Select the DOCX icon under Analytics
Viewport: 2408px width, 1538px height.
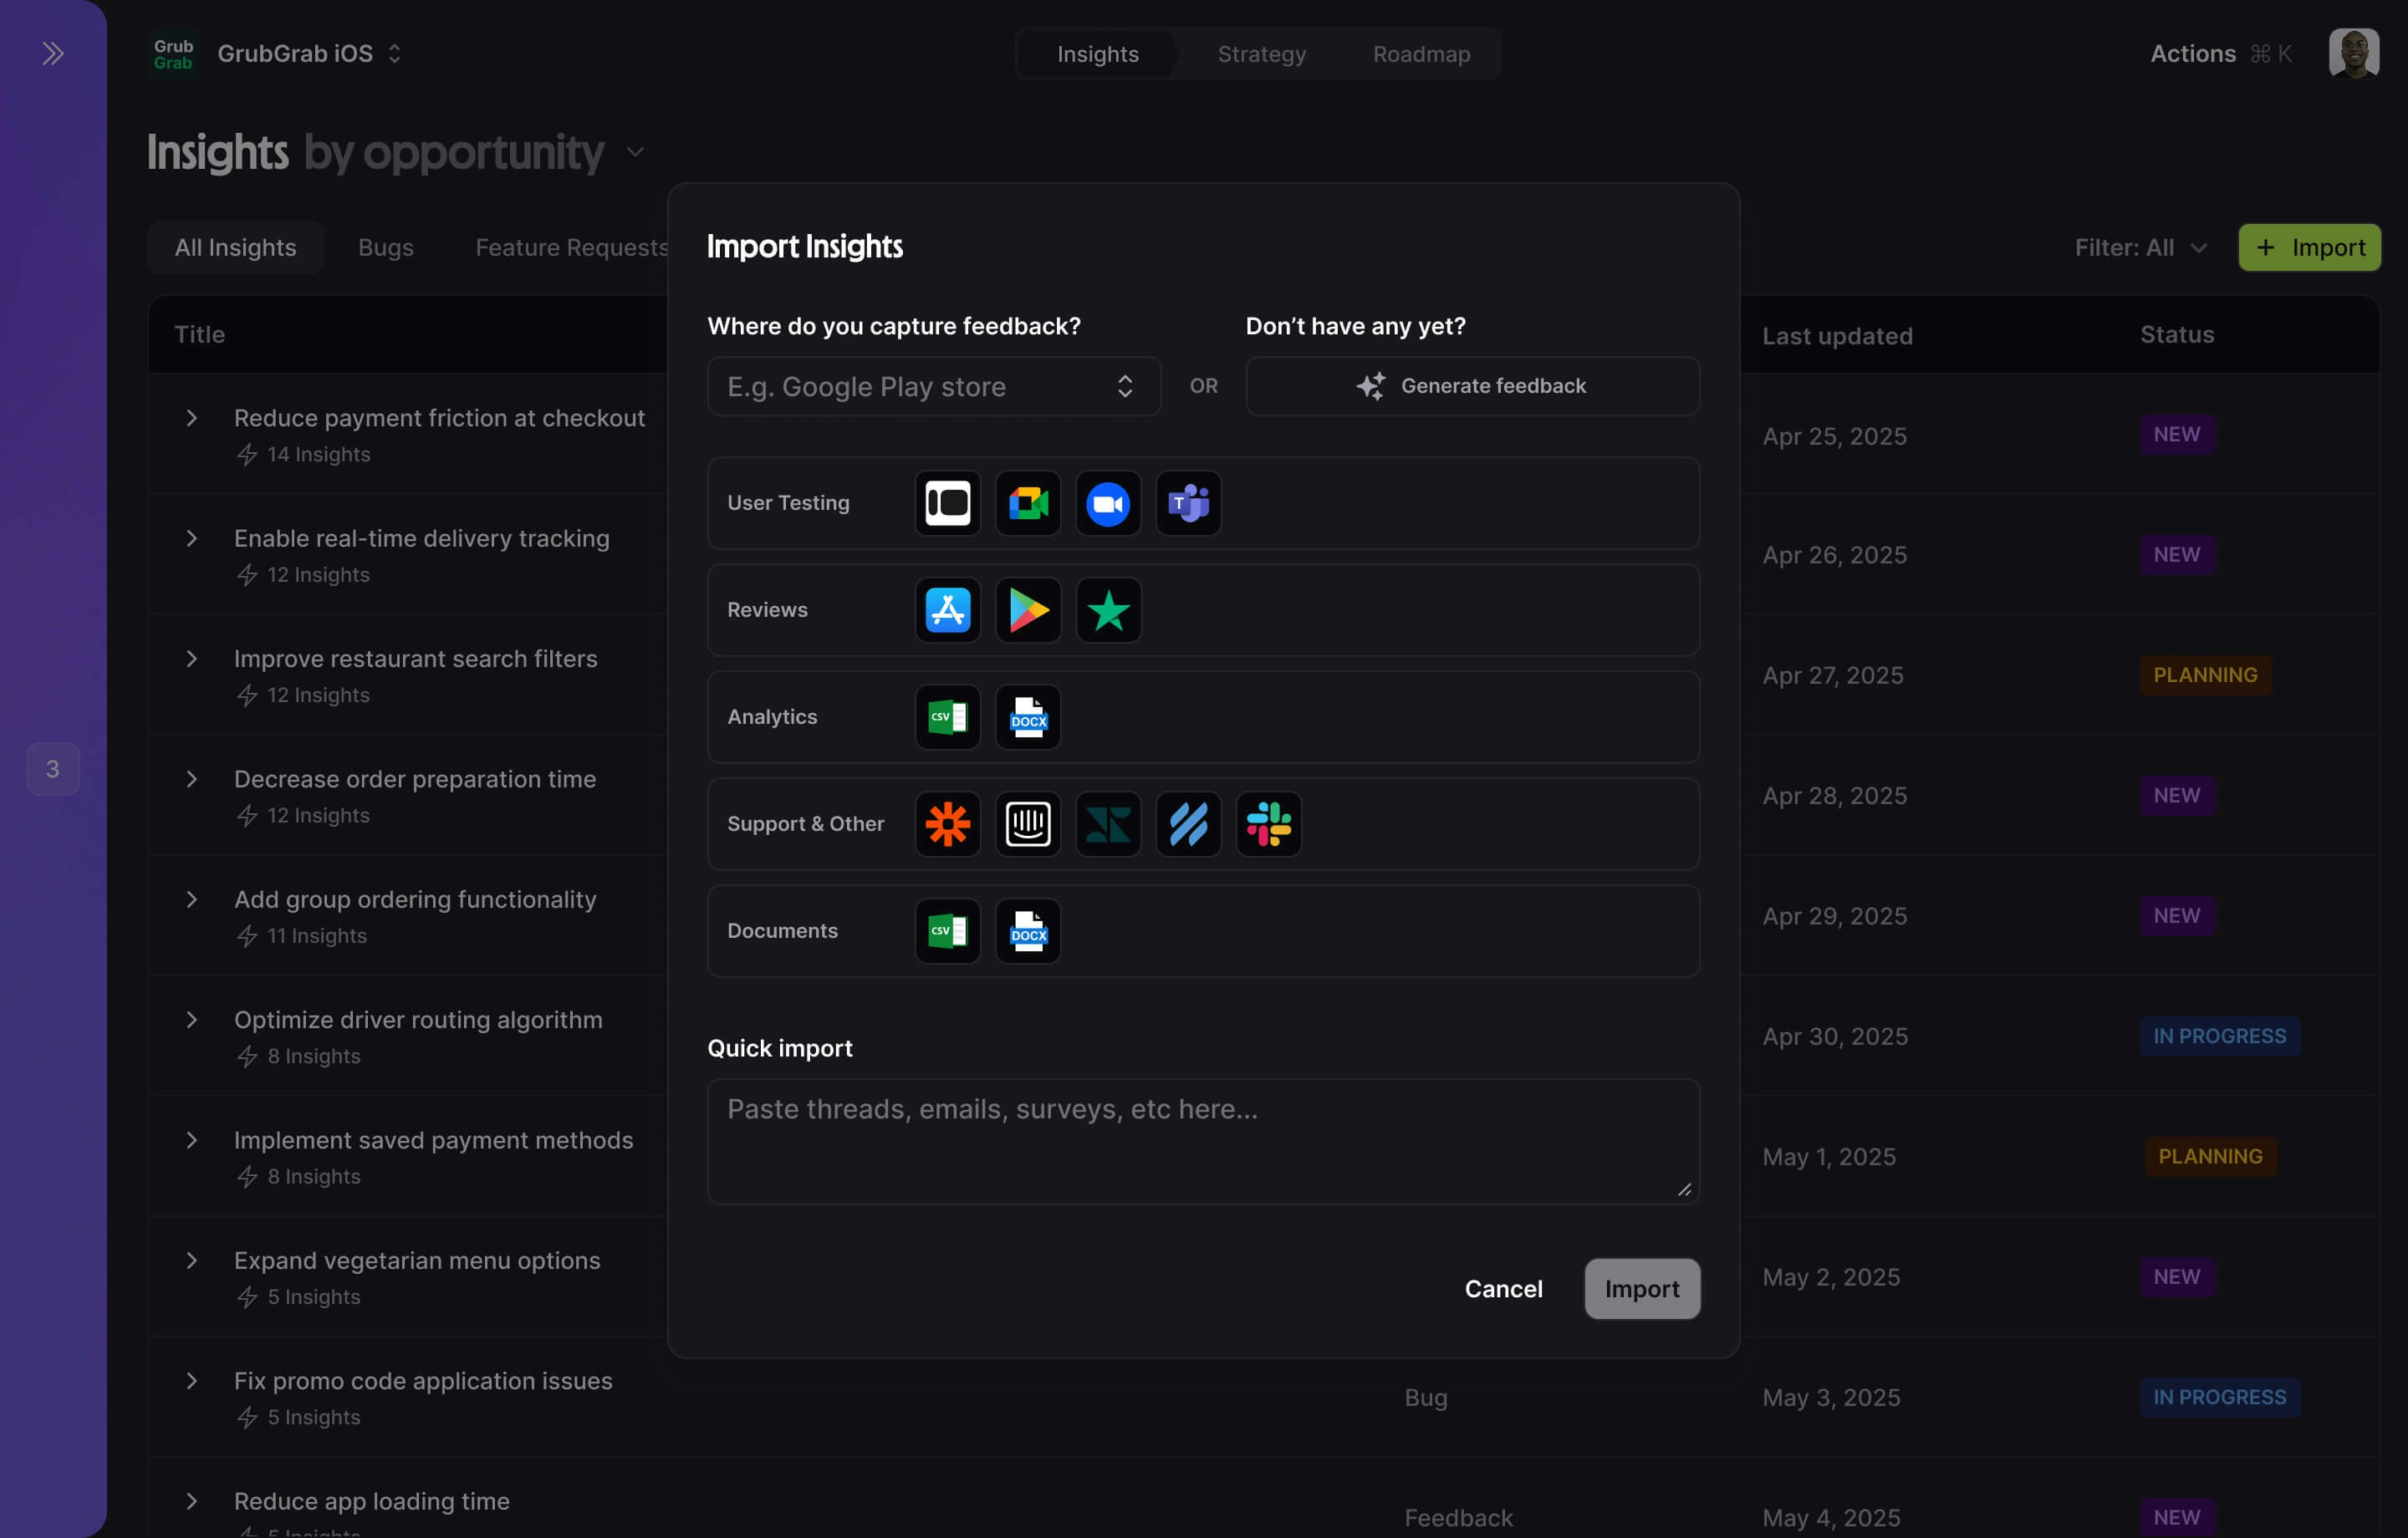pos(1027,717)
